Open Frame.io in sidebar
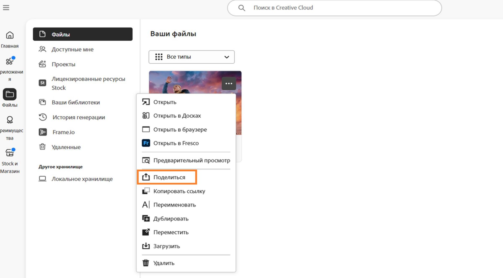503x278 pixels. pyautogui.click(x=83, y=132)
